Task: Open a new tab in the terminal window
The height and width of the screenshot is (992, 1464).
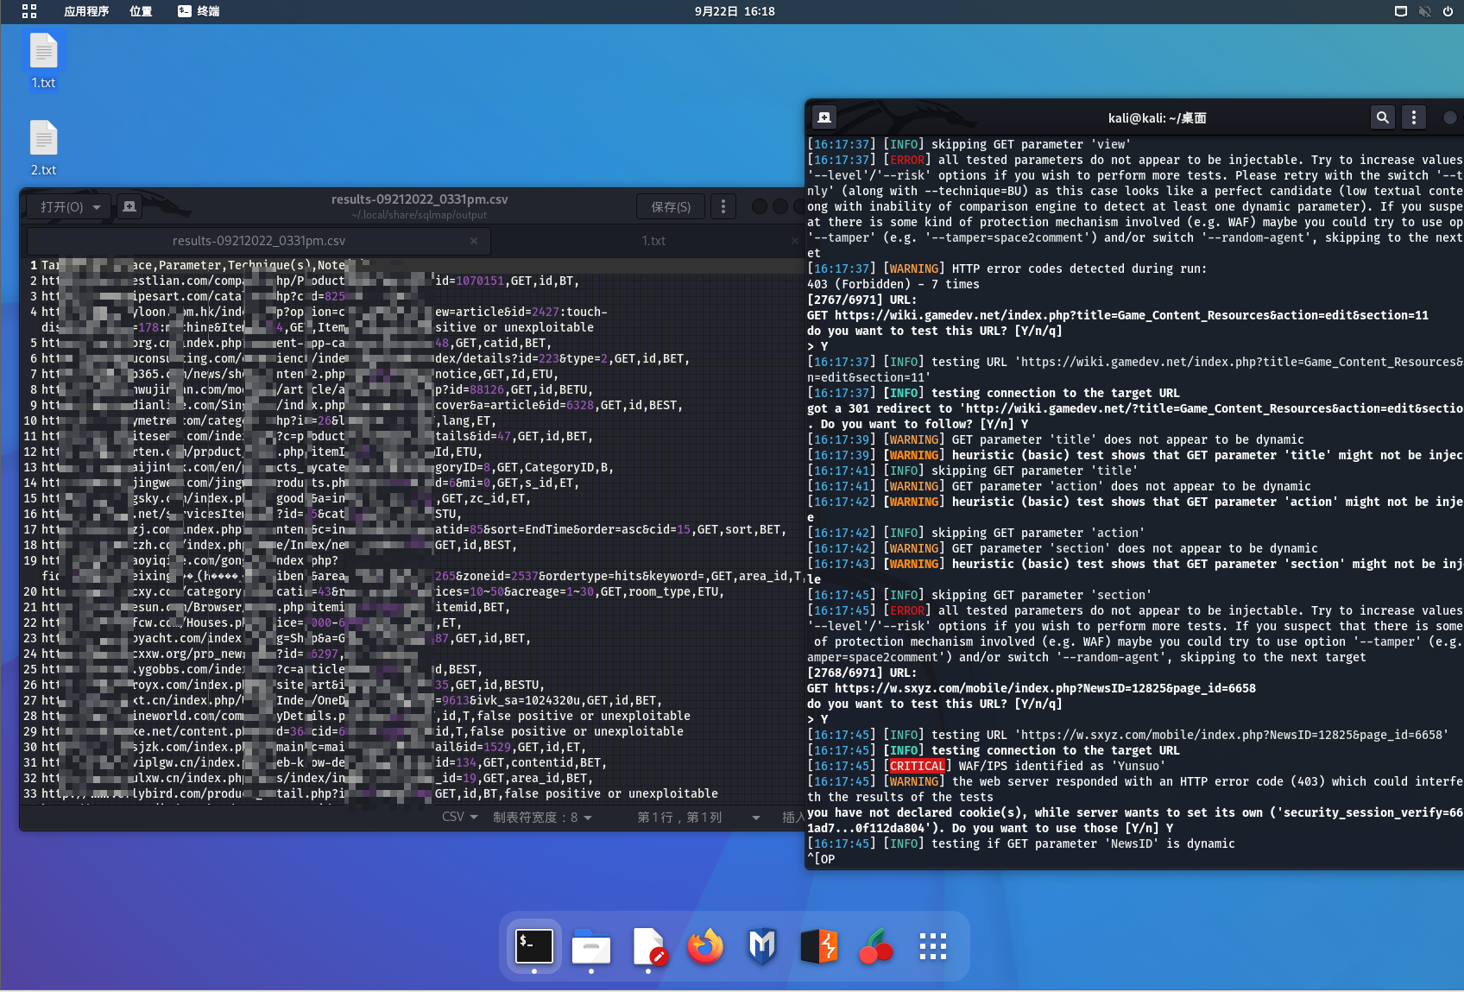Action: click(824, 117)
